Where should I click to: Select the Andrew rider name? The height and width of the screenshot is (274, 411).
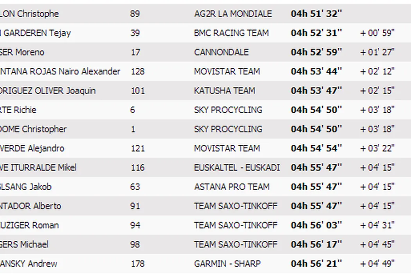click(29, 263)
